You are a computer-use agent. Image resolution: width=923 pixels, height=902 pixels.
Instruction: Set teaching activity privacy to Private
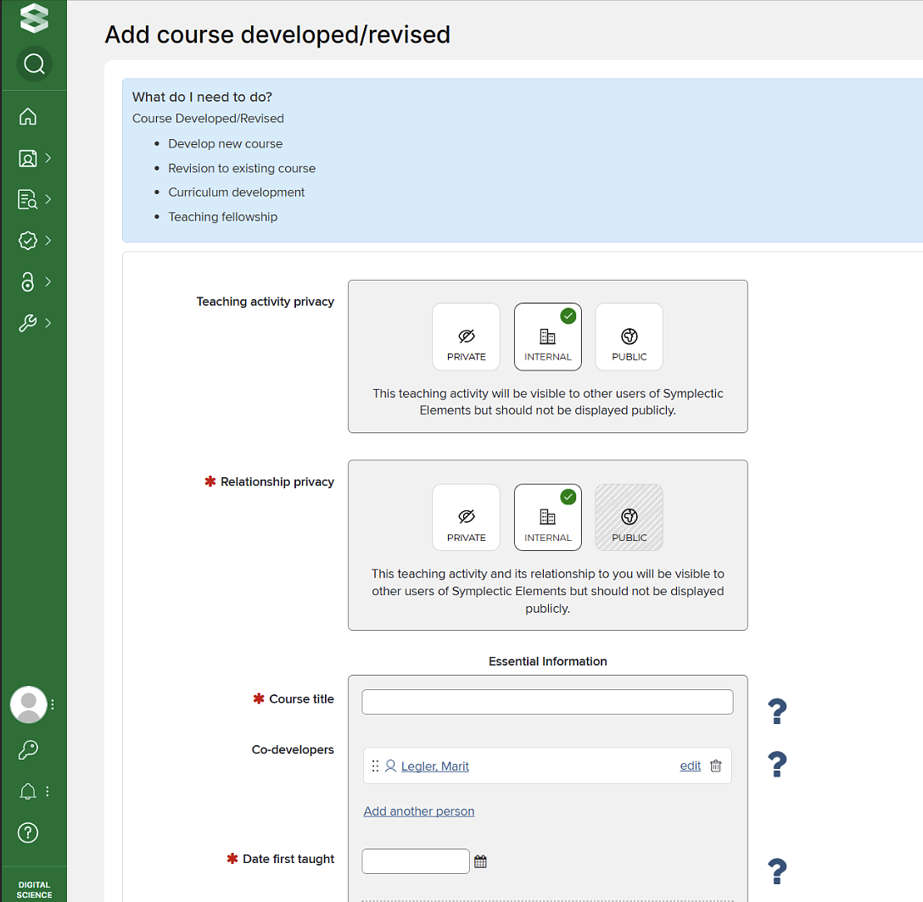click(466, 337)
